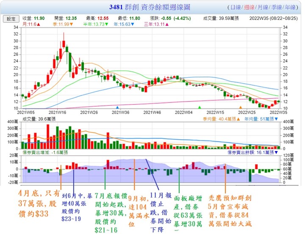The width and height of the screenshot is (305, 234).
Task: Click the 2021W26 x-axis label
Action: tap(89, 113)
